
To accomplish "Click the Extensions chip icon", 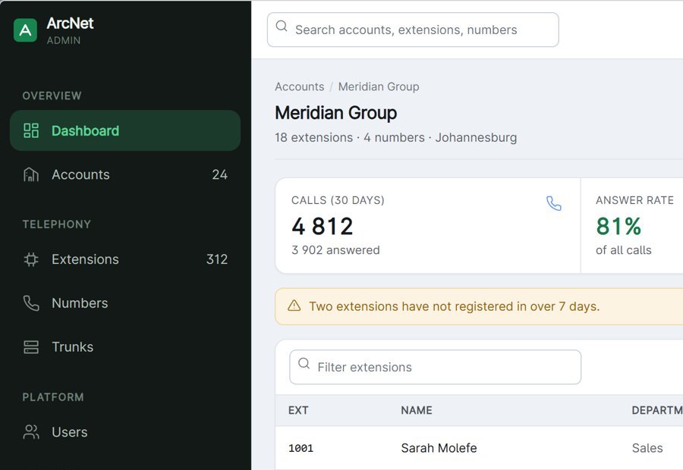I will click(x=31, y=259).
